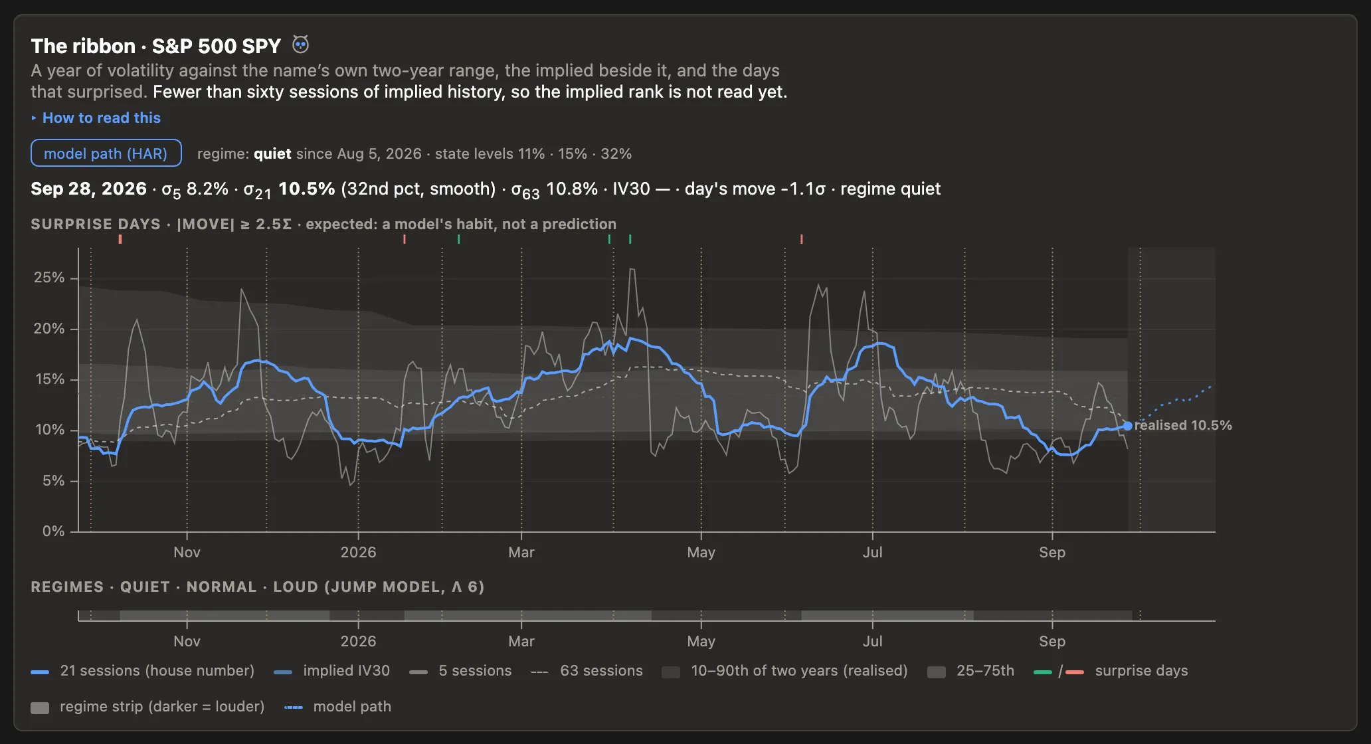The height and width of the screenshot is (744, 1371).
Task: Click the "21 sessions (house number)" legend swatch
Action: (x=40, y=672)
